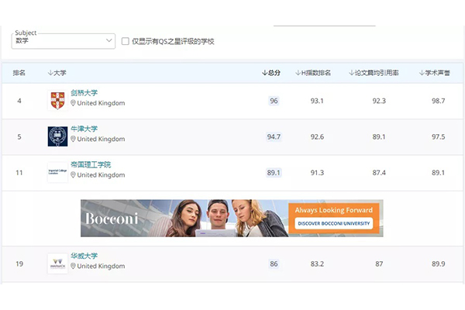The image size is (465, 310).
Task: Click the 91.3 H-index value
Action: [x=317, y=173]
